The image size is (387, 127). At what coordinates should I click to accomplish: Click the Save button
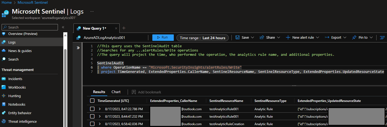click(242, 38)
